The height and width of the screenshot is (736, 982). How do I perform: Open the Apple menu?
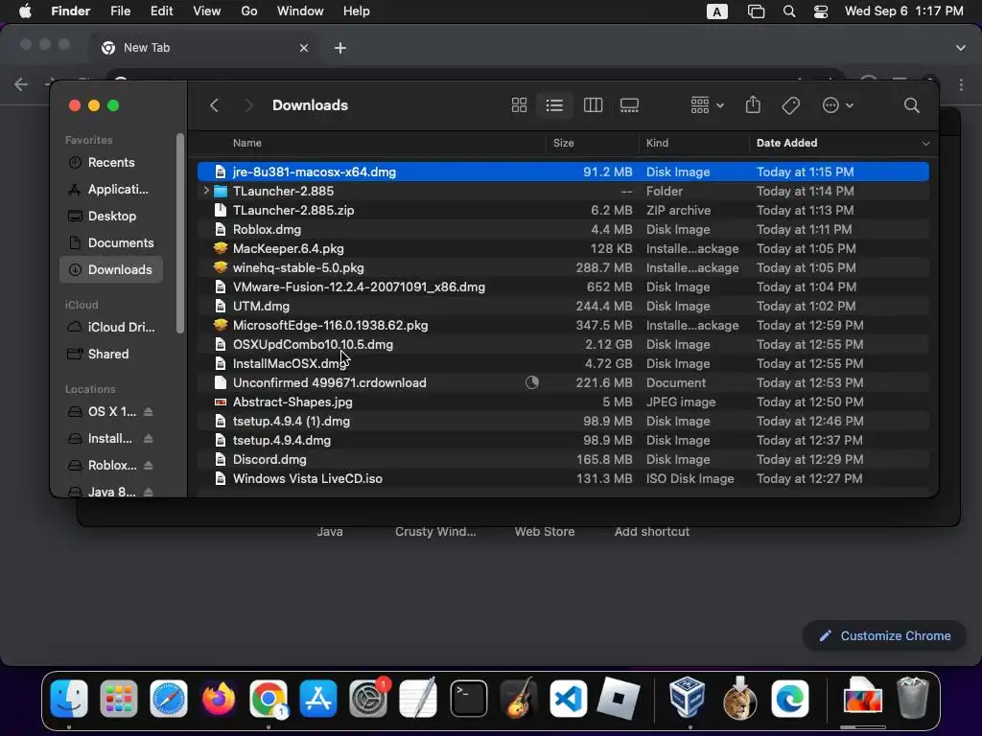24,11
